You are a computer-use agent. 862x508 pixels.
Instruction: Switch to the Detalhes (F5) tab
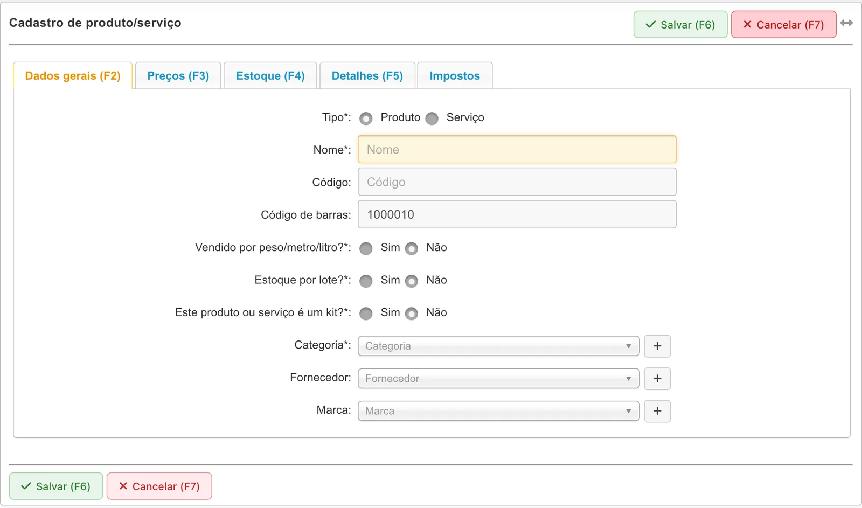pyautogui.click(x=367, y=76)
